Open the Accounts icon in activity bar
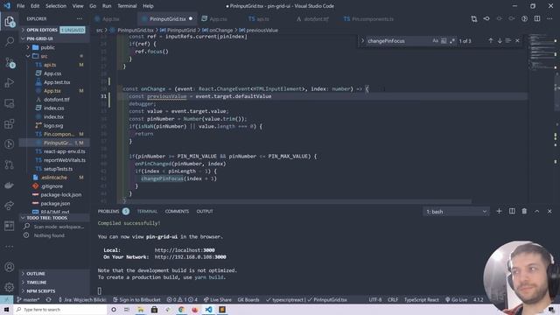 [10, 267]
